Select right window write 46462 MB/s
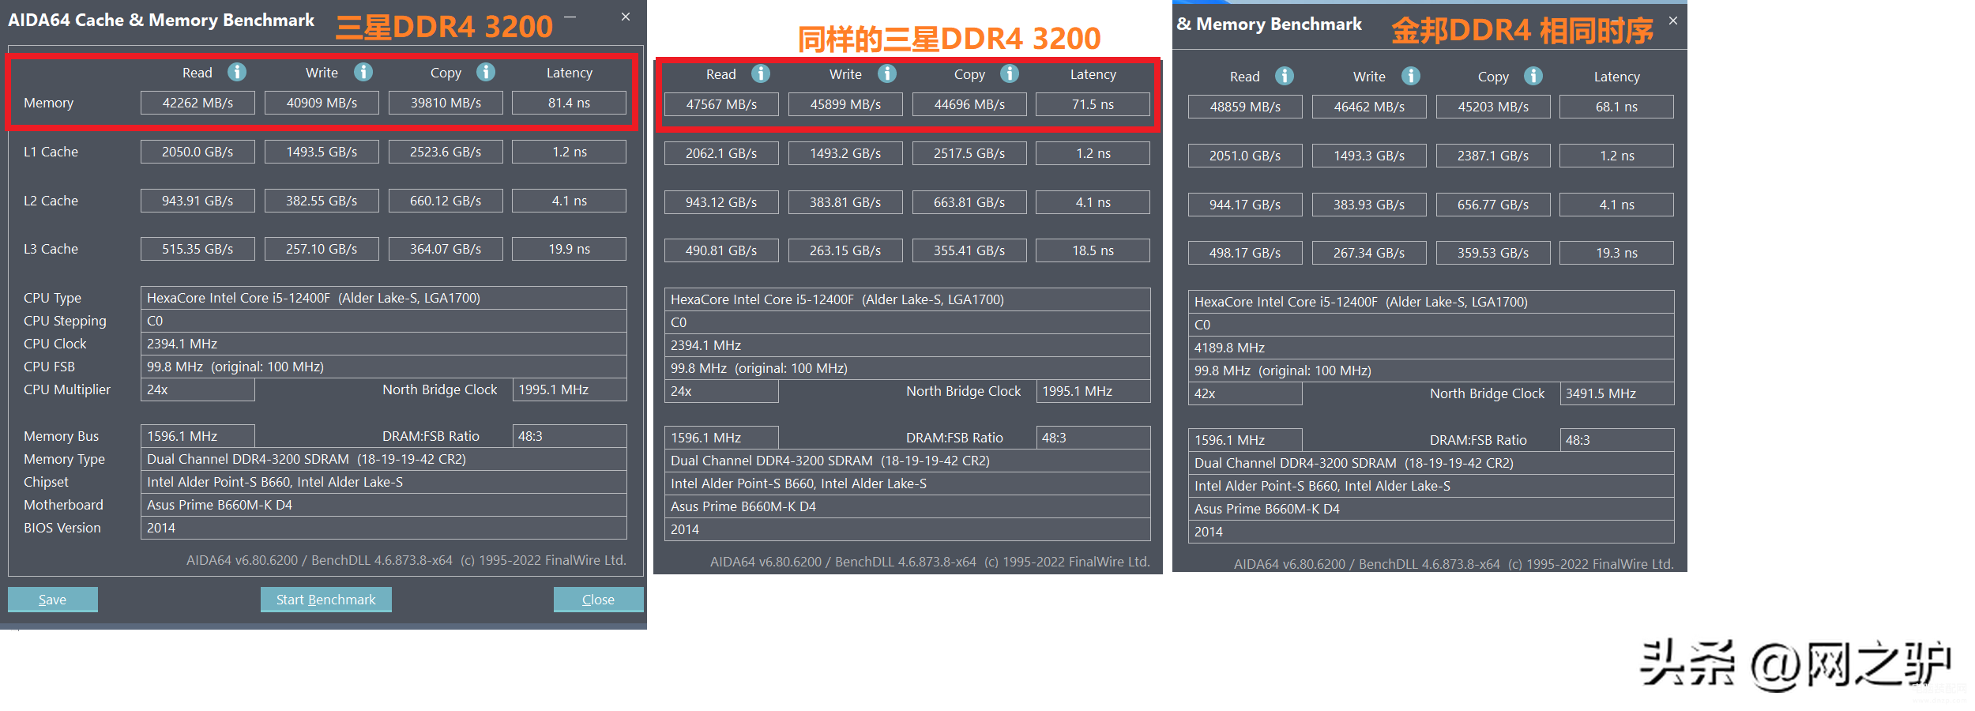The image size is (1975, 711). pos(1369,107)
